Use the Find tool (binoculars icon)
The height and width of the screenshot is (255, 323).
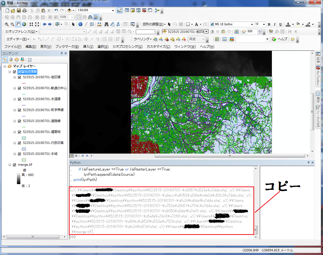pos(107,24)
